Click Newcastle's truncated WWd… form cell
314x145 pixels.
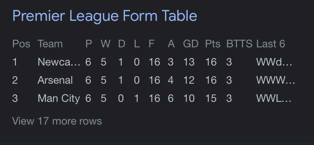tap(274, 62)
